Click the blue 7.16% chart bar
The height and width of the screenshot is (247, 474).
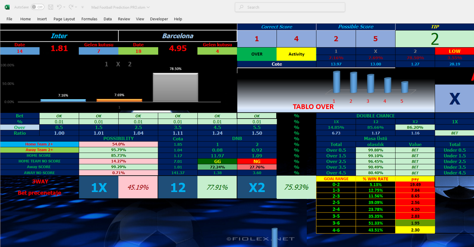tap(63, 101)
